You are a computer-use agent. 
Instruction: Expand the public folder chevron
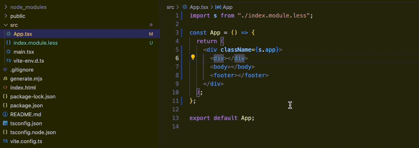(x=5, y=16)
